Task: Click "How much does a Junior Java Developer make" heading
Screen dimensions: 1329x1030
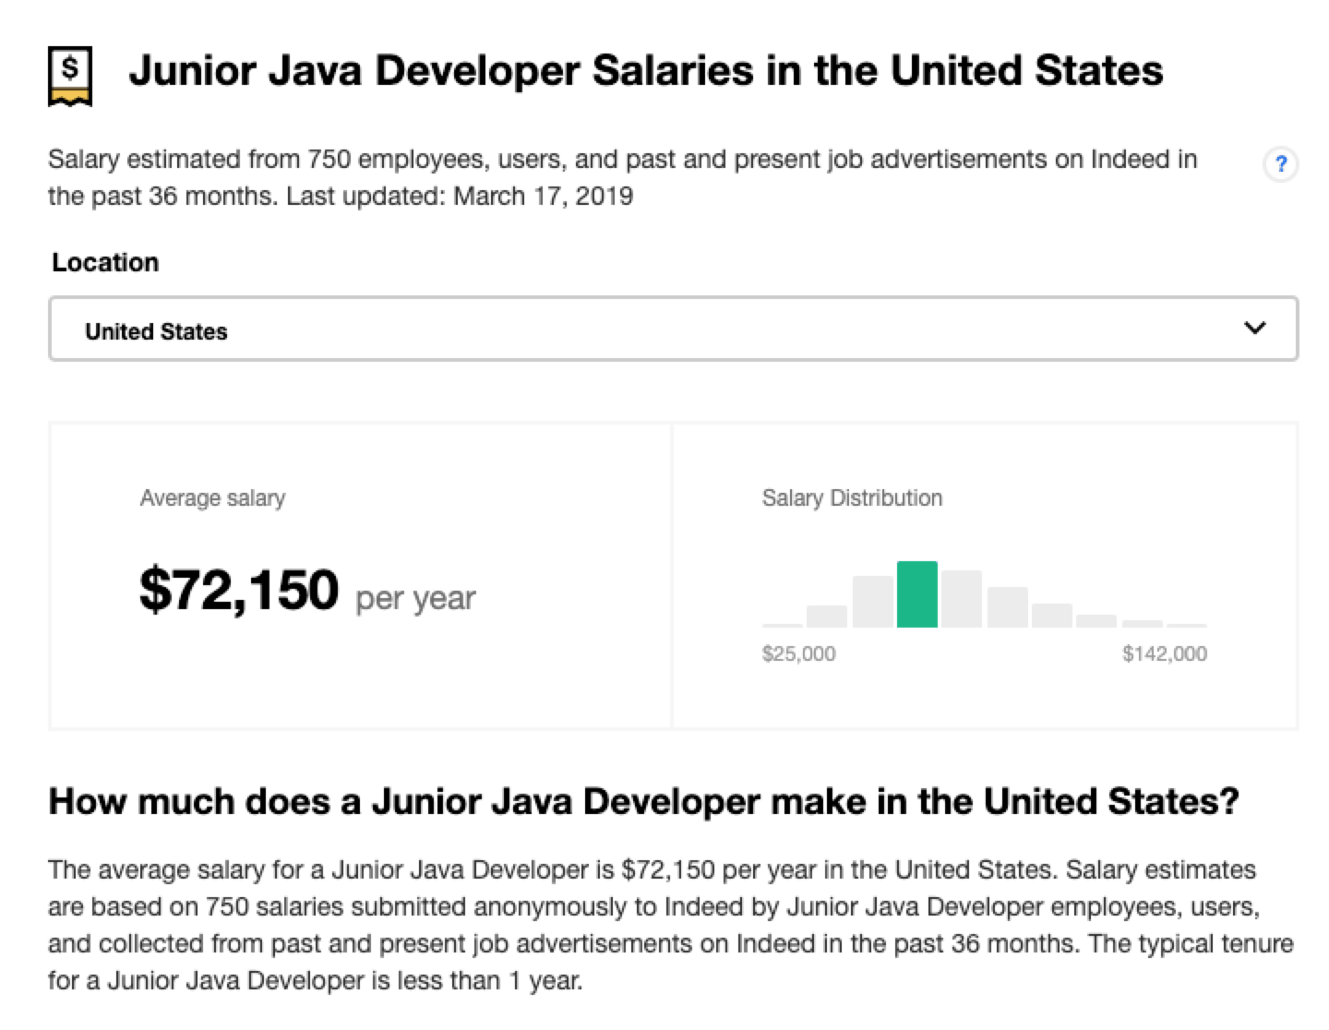Action: pos(642,801)
